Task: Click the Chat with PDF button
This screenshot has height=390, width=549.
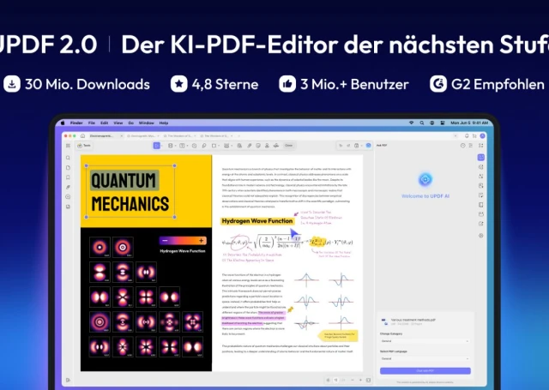Action: [425, 371]
